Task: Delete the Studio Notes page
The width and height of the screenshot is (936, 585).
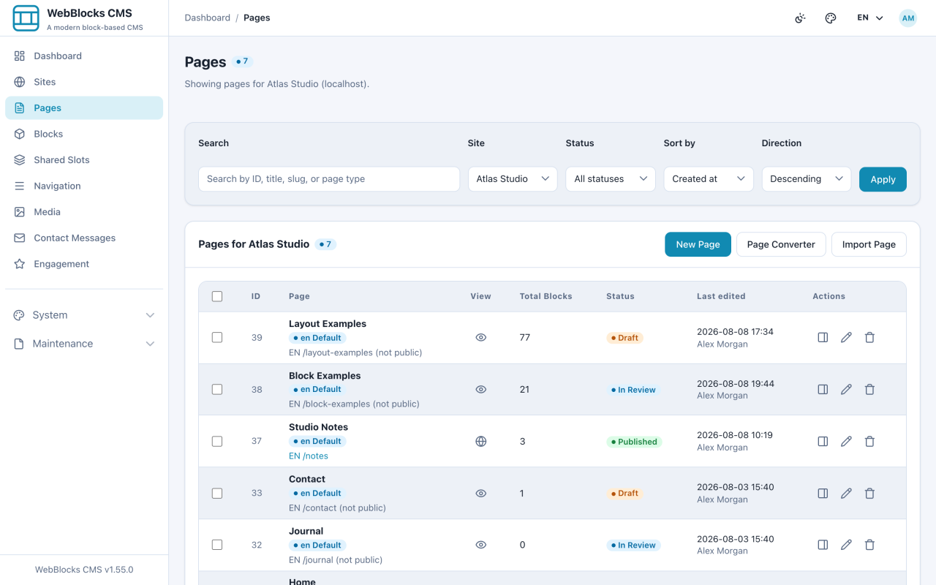Action: 869,442
